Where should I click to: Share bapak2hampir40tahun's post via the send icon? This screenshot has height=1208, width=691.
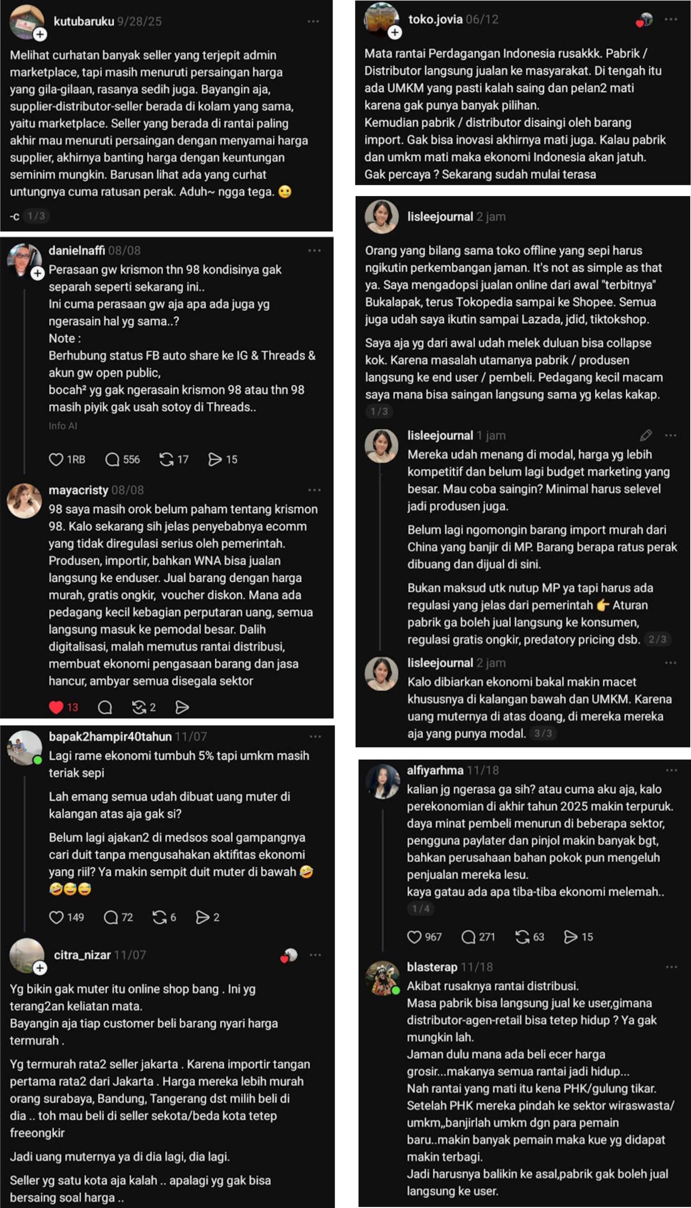point(203,917)
